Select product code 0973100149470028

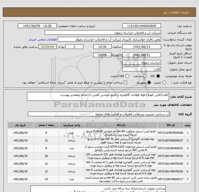(x=171, y=164)
